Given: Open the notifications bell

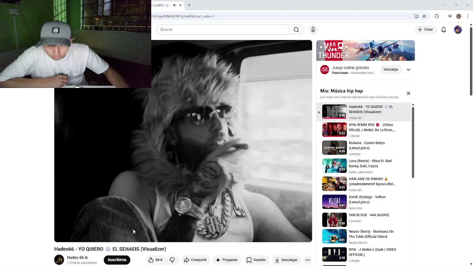Looking at the screenshot, I should pyautogui.click(x=444, y=30).
